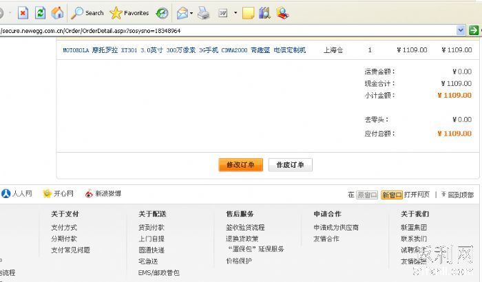Viewport: 482px width, 282px height.
Task: Open the Search toolbar button
Action: pyautogui.click(x=87, y=12)
